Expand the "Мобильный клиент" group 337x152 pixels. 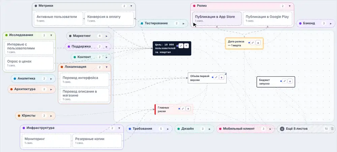(271, 129)
